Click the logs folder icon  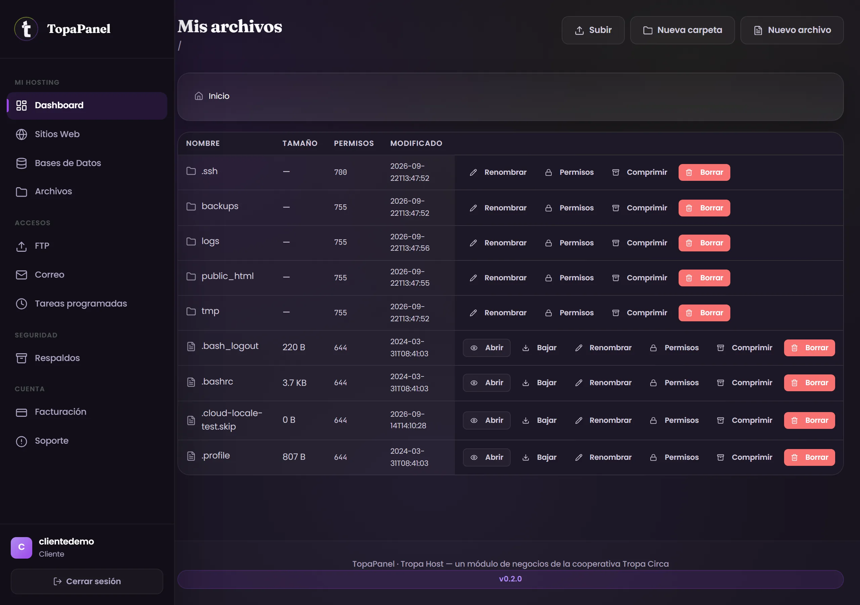(191, 241)
